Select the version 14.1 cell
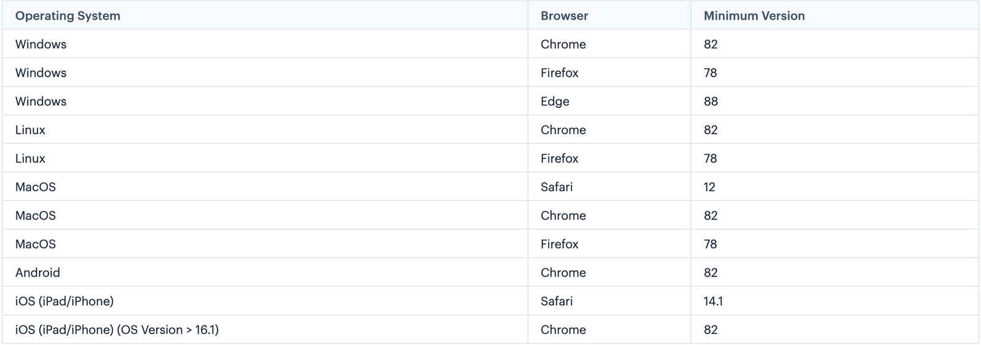The image size is (981, 345). (713, 301)
